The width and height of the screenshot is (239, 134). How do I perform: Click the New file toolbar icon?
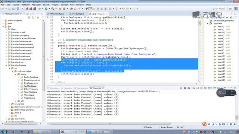tap(3, 9)
